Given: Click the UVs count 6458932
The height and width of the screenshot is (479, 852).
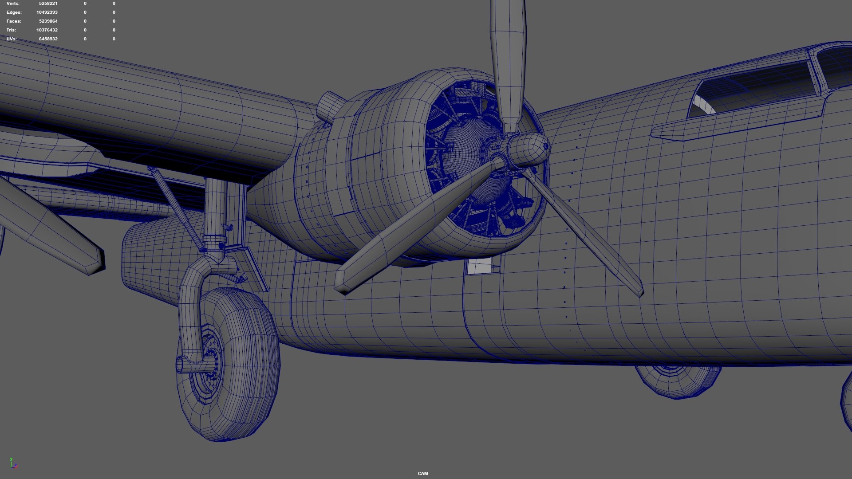Looking at the screenshot, I should click(x=48, y=39).
